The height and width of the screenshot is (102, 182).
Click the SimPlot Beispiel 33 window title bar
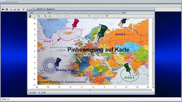coord(91,9)
